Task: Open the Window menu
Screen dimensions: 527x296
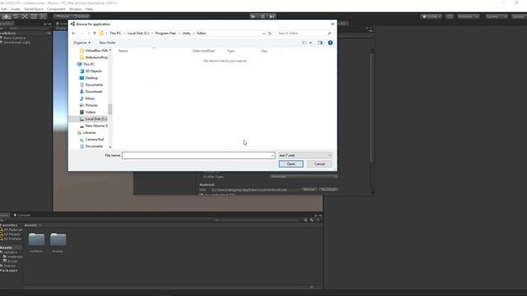Action: 75,9
